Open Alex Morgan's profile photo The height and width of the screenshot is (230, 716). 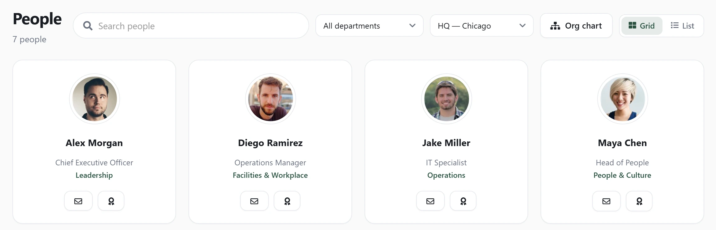click(95, 99)
